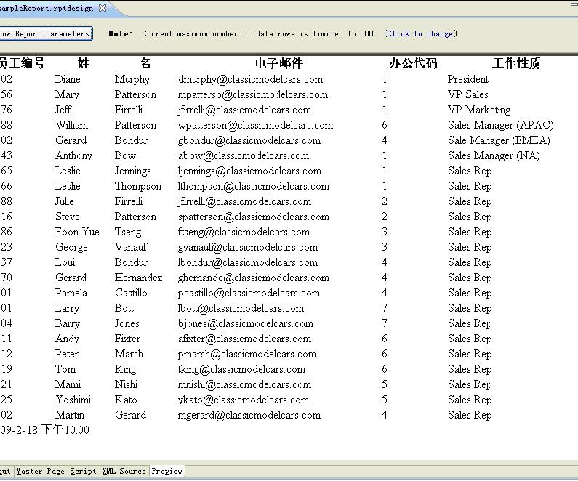
Task: Follow the (Click to change) row limit link
Action: click(420, 33)
